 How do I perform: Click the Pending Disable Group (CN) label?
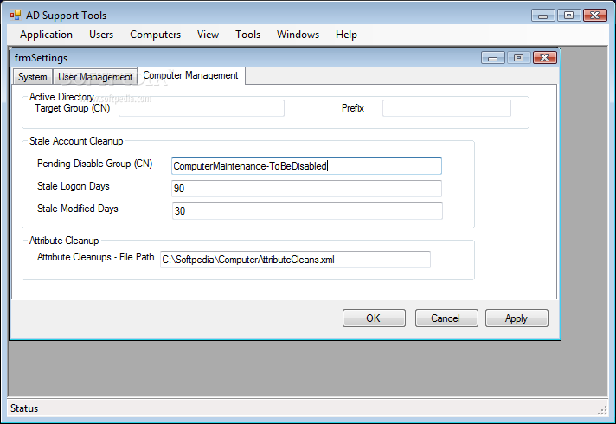click(94, 164)
